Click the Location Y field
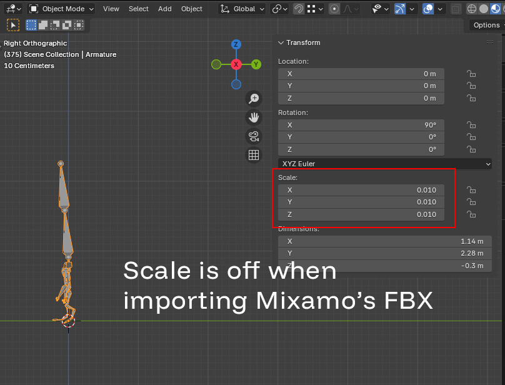Screen dimensions: 505x385 point(361,86)
